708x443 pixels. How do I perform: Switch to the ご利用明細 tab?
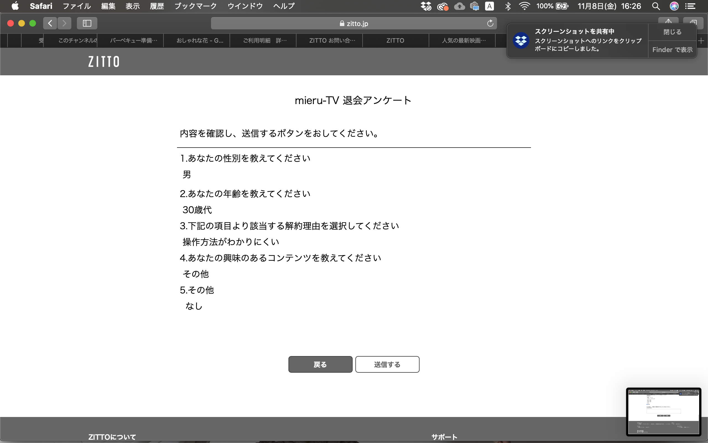coord(263,40)
